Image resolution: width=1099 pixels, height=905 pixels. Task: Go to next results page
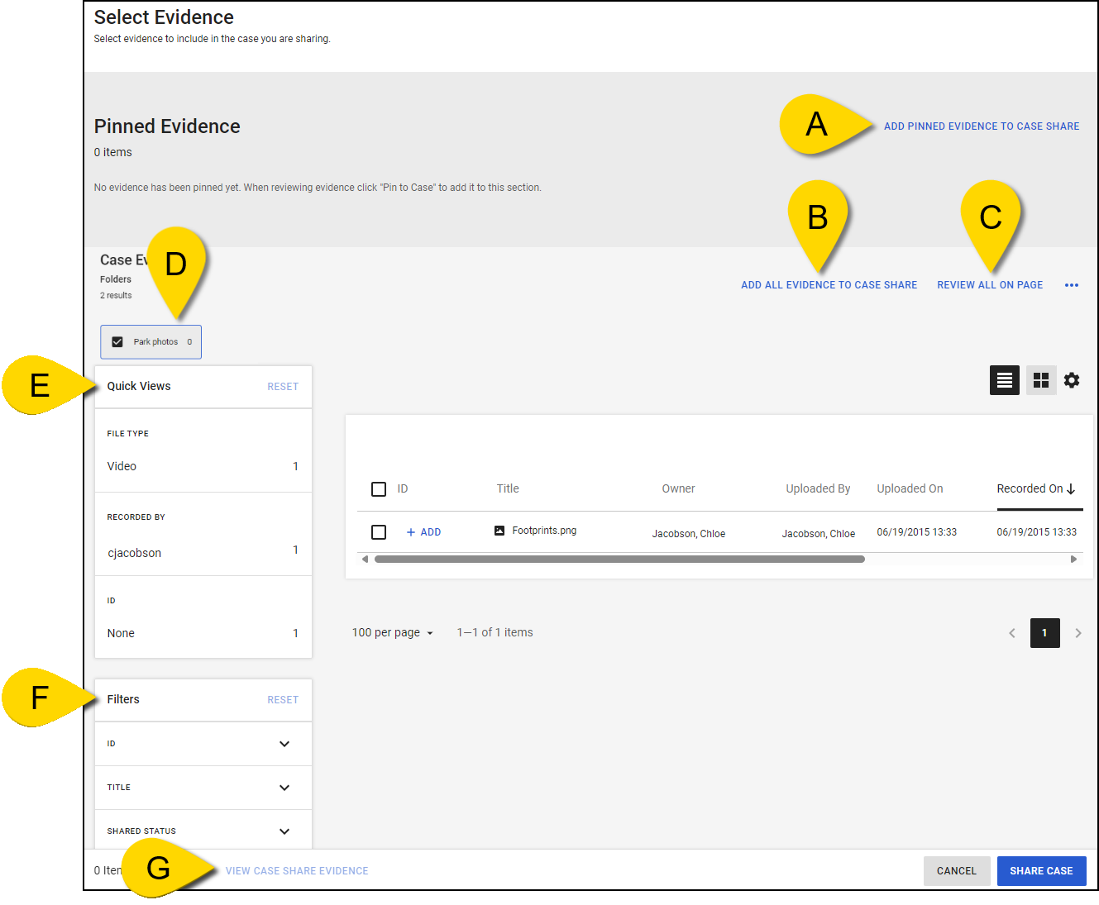[x=1078, y=633]
